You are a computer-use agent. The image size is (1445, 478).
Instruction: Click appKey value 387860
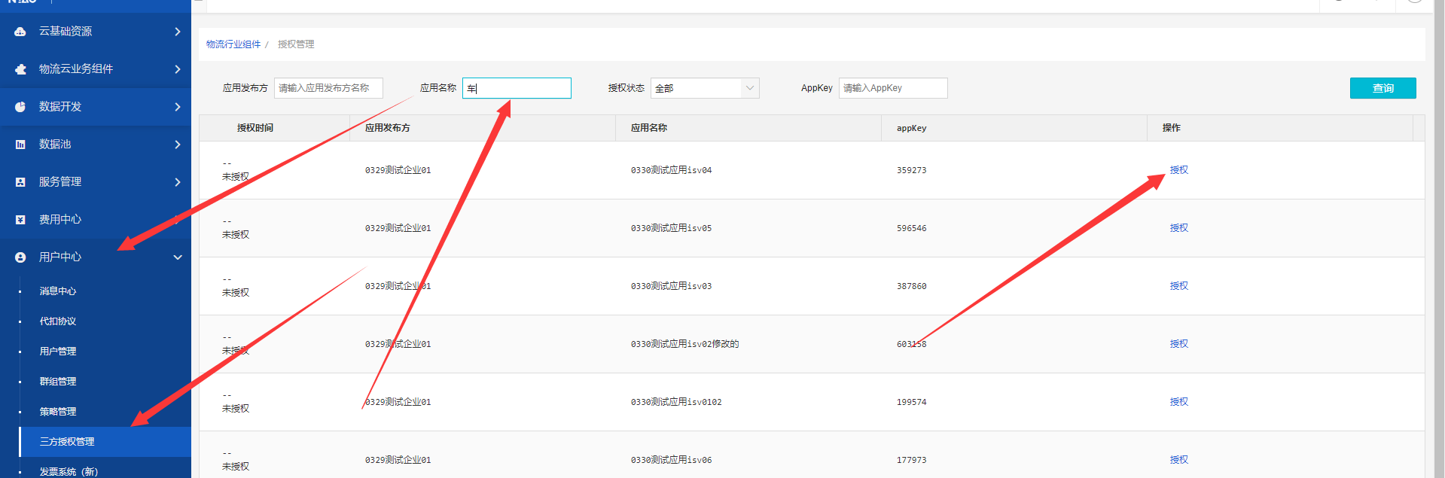coord(911,286)
